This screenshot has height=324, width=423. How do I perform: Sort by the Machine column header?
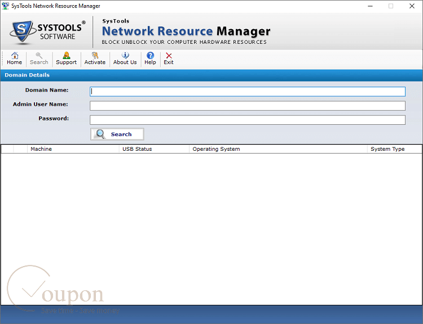coord(73,149)
